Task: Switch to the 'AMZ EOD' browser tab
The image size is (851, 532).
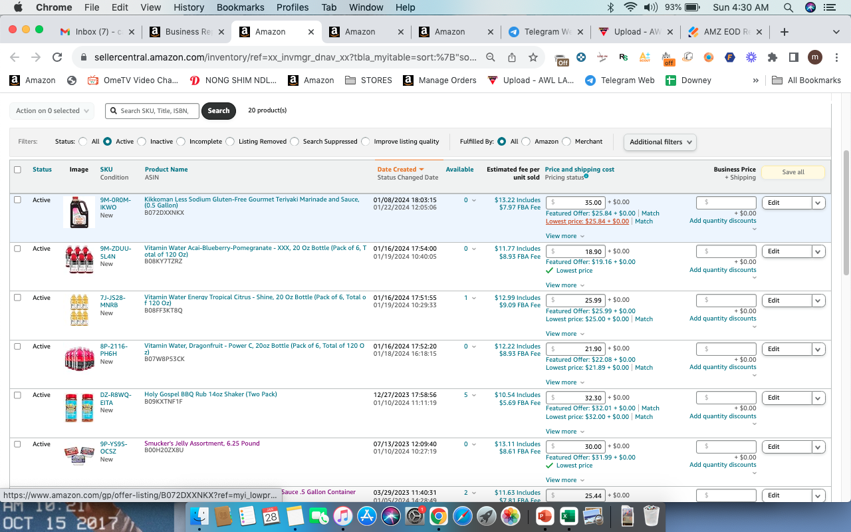Action: pyautogui.click(x=724, y=32)
